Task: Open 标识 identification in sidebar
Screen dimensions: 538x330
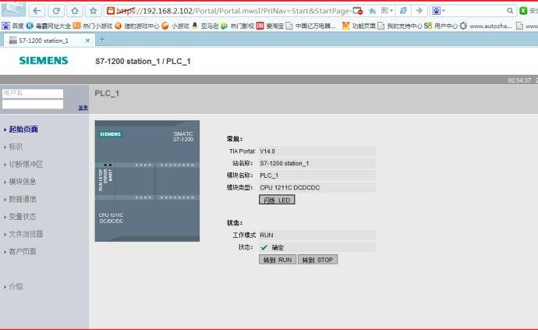Action: pyautogui.click(x=16, y=147)
